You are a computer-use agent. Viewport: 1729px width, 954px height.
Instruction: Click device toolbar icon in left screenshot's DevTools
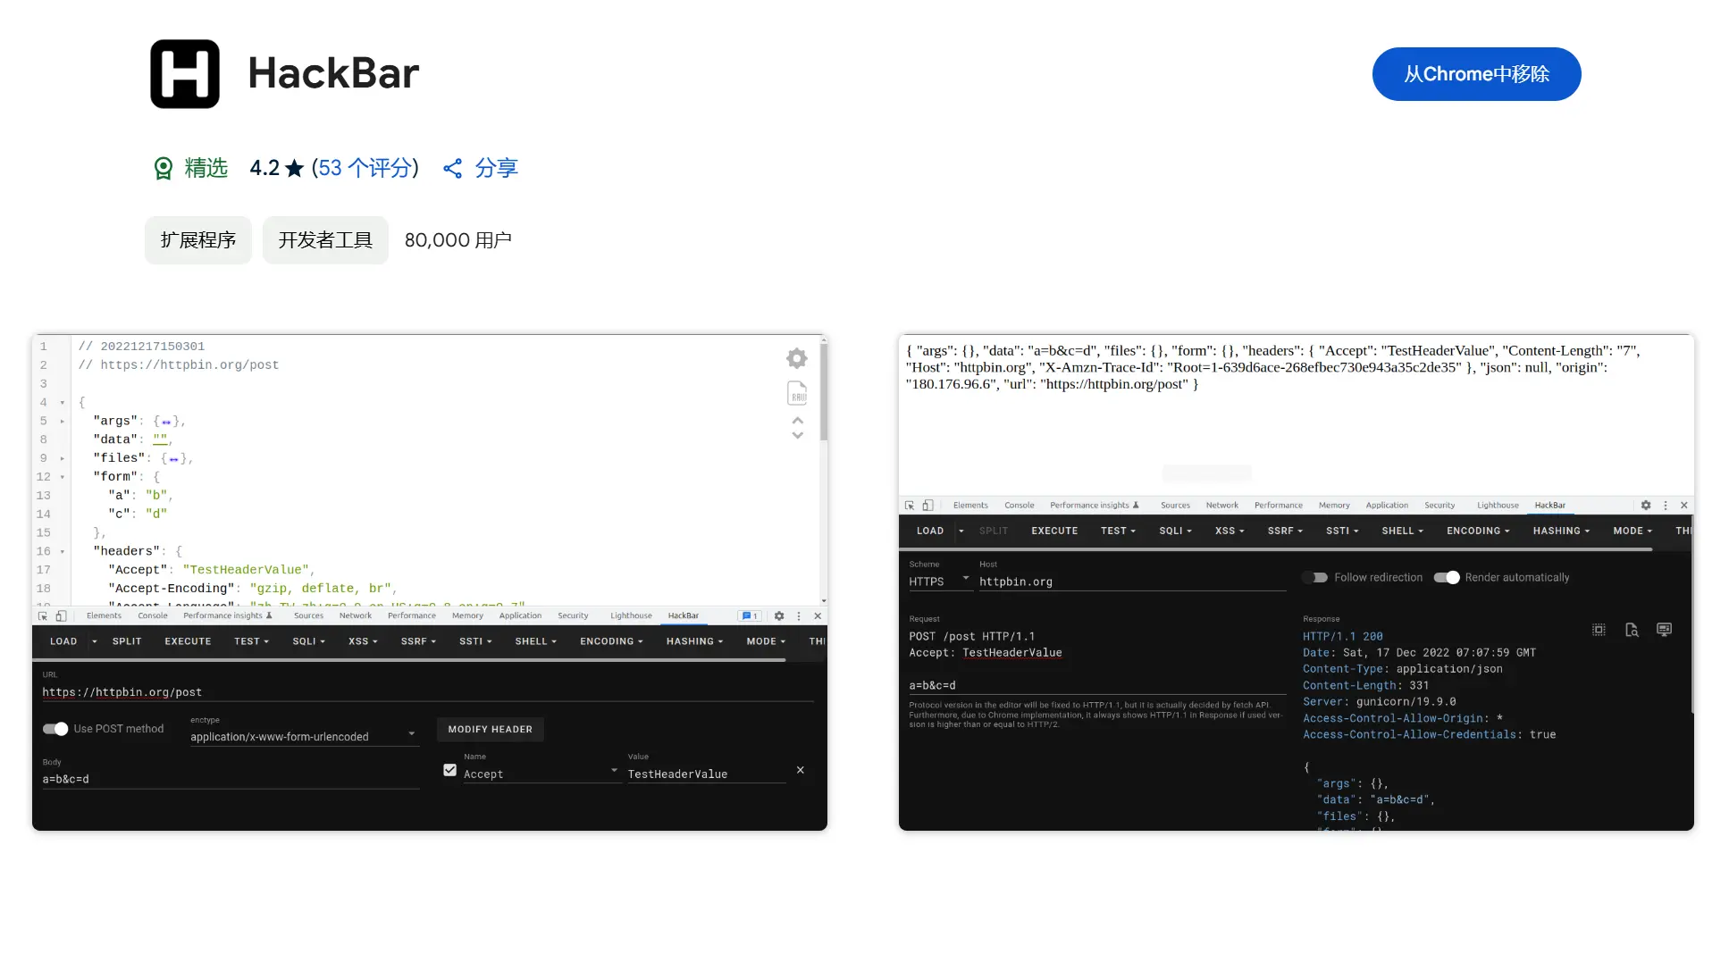(61, 616)
